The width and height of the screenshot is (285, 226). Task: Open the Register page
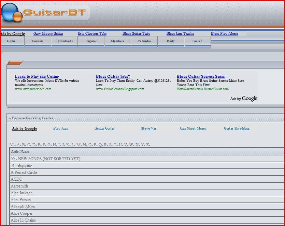click(91, 41)
